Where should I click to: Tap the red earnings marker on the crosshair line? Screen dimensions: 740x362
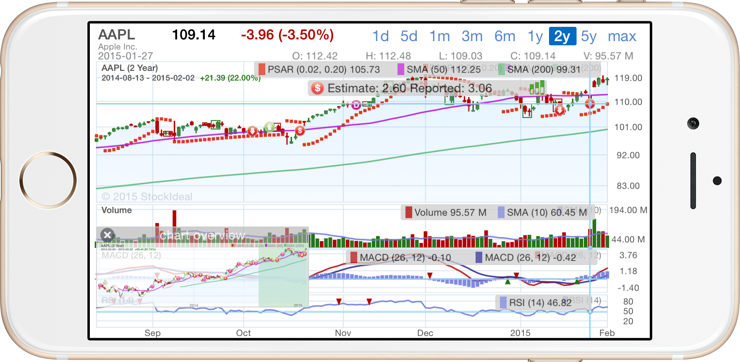tap(590, 104)
